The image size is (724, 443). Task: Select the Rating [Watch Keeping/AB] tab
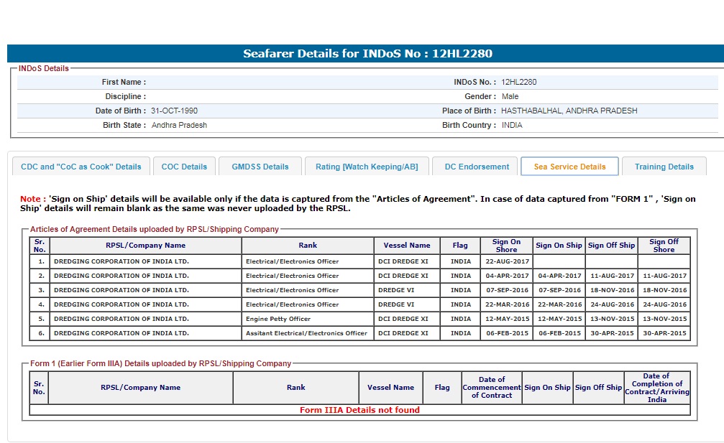pos(366,167)
